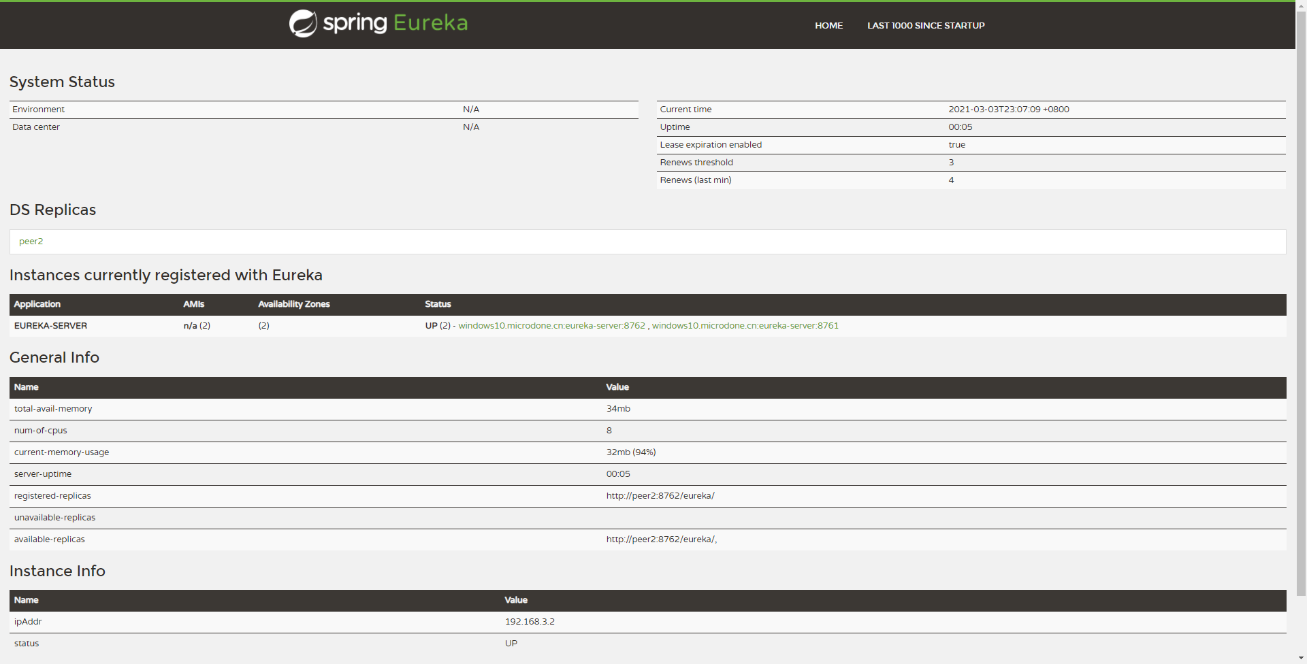The image size is (1307, 664).
Task: Select the Environment row label
Action: [38, 110]
